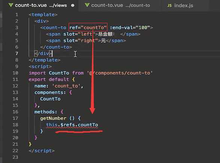Click slot="left" attribute text
This screenshot has width=220, height=163.
click(x=79, y=34)
